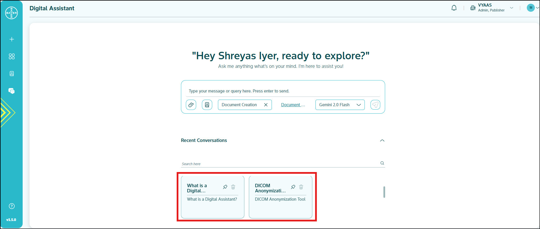Open the document icon in left sidebar
The width and height of the screenshot is (540, 229).
[12, 74]
